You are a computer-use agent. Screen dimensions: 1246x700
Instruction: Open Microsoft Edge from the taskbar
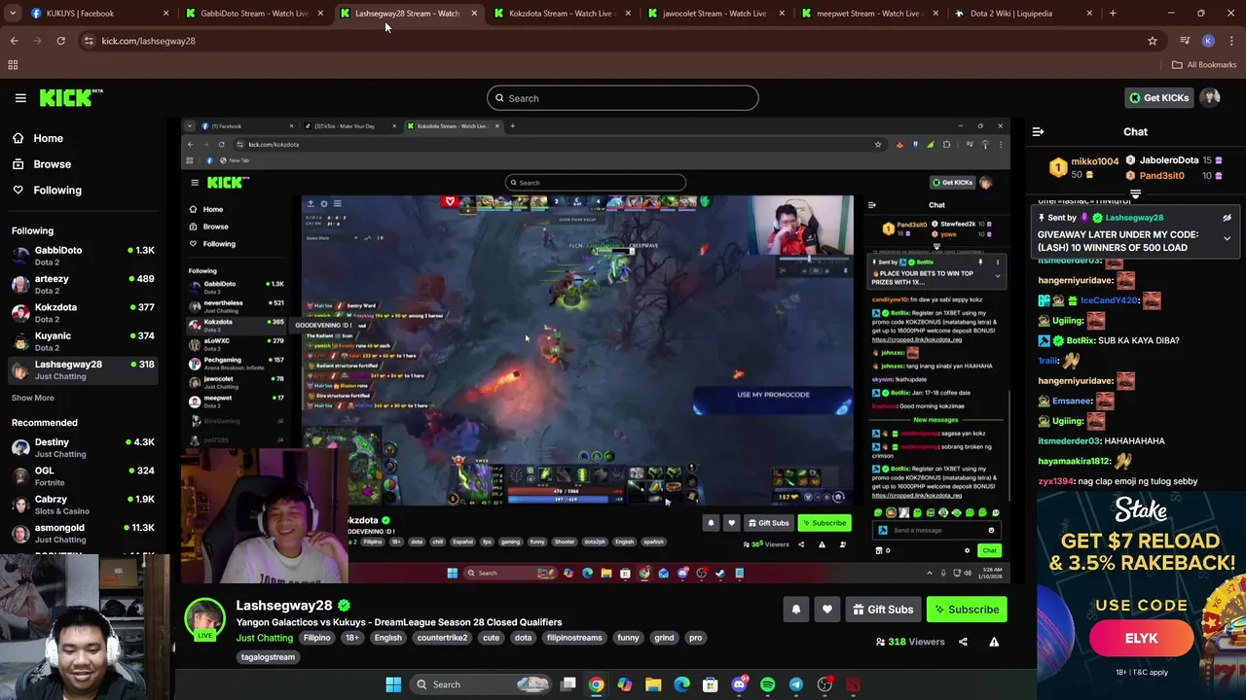click(681, 684)
